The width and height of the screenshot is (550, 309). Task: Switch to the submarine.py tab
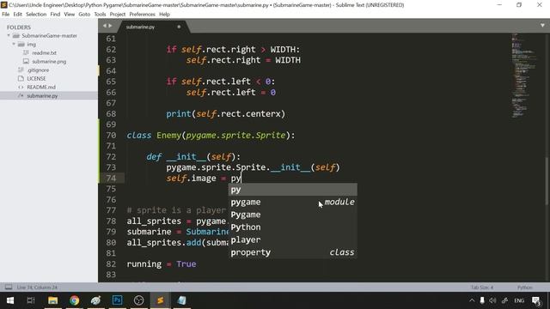(140, 27)
